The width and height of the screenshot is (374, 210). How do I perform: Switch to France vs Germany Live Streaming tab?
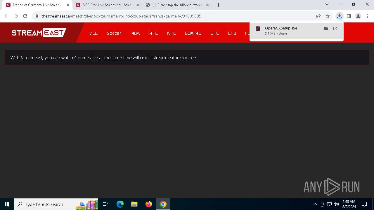click(x=37, y=5)
